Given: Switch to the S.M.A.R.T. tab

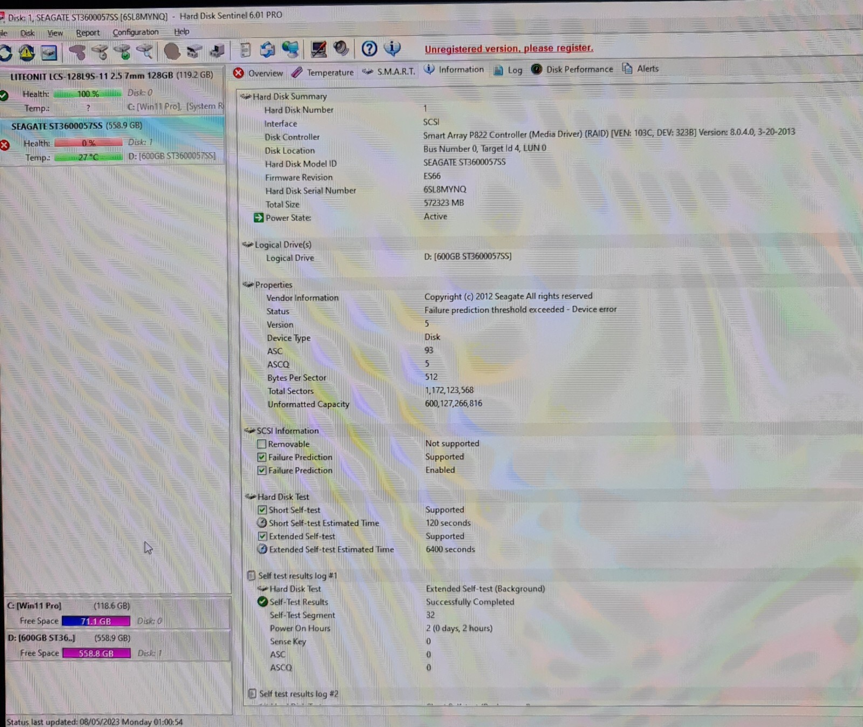Looking at the screenshot, I should click(389, 71).
